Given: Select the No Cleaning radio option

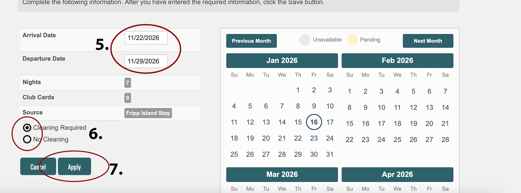Looking at the screenshot, I should click(27, 139).
